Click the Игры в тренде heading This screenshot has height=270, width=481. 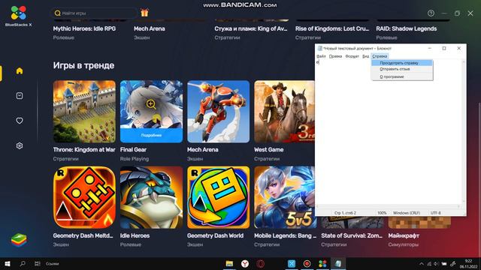(x=83, y=65)
